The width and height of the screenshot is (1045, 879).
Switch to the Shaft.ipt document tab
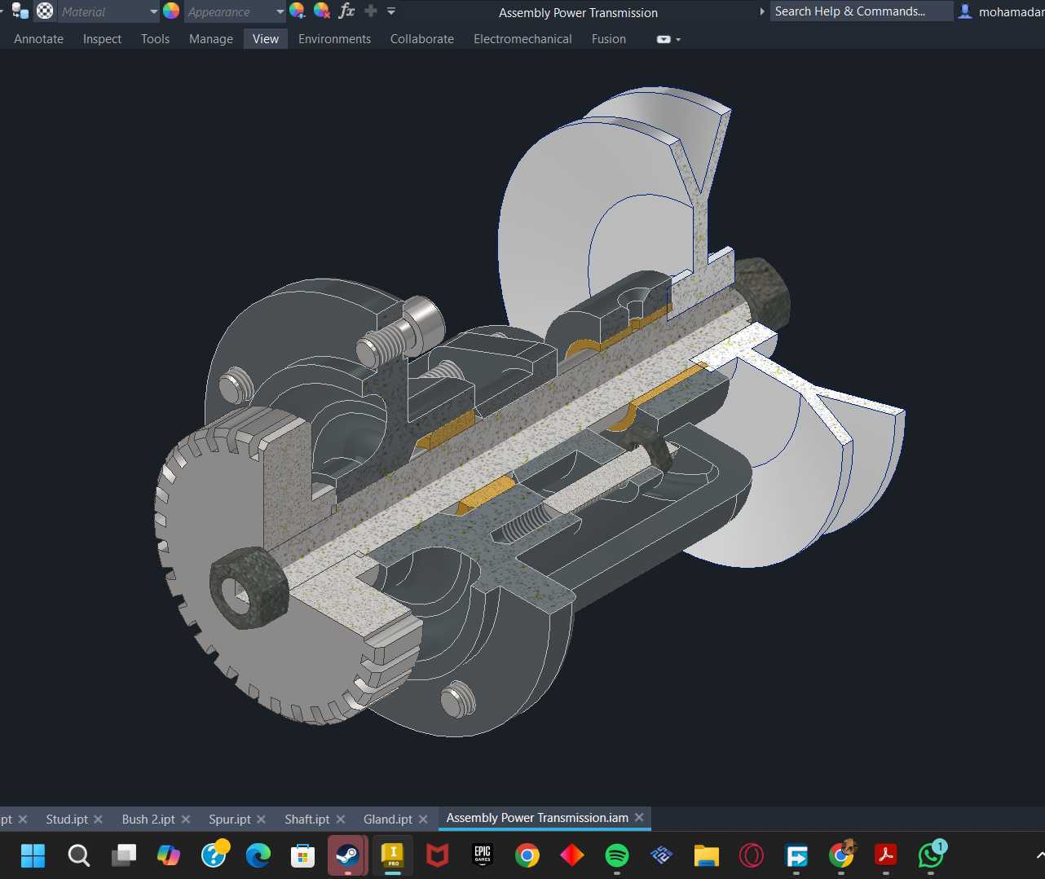click(x=307, y=819)
